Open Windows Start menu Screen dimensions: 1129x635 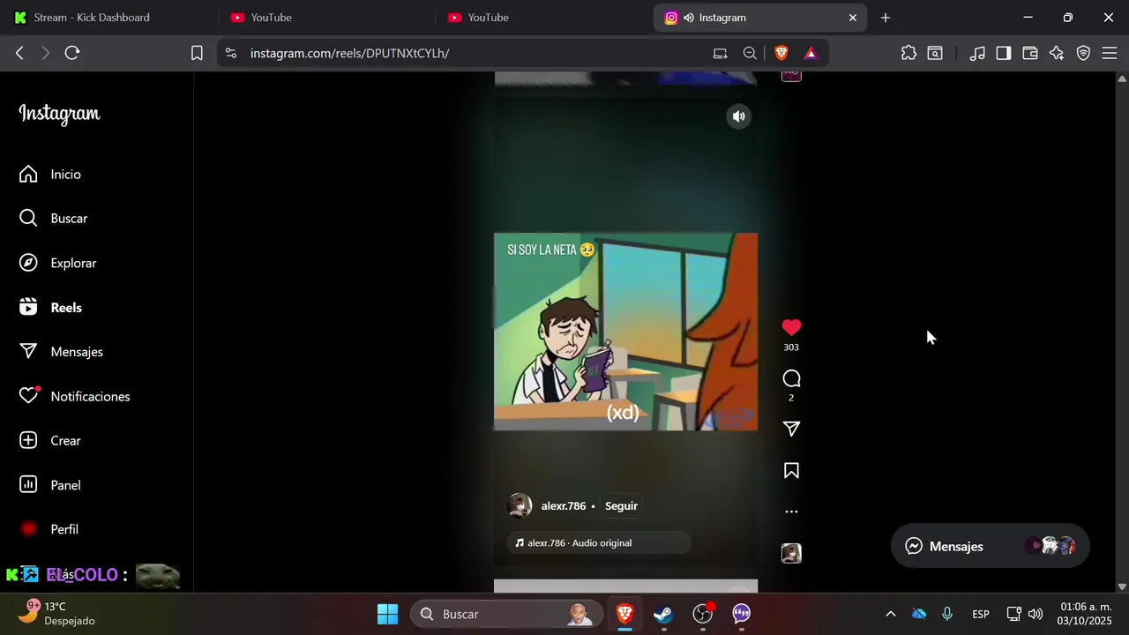(x=387, y=614)
